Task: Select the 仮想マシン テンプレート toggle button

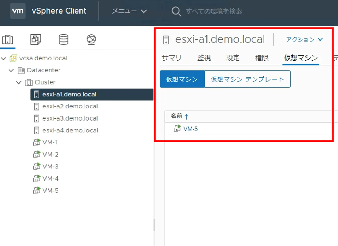Action: click(x=247, y=79)
